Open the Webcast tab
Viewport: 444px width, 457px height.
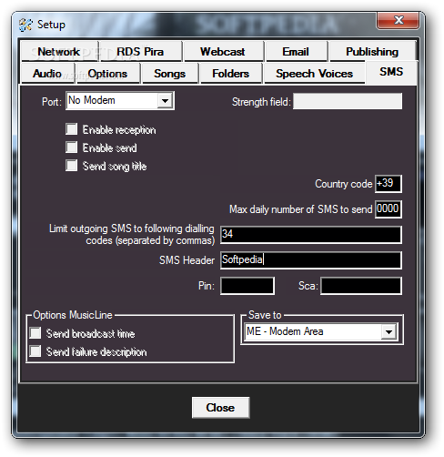pos(223,52)
